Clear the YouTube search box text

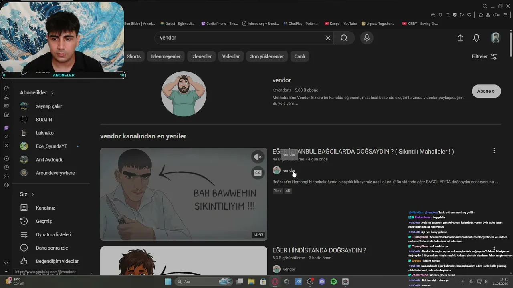tap(328, 38)
